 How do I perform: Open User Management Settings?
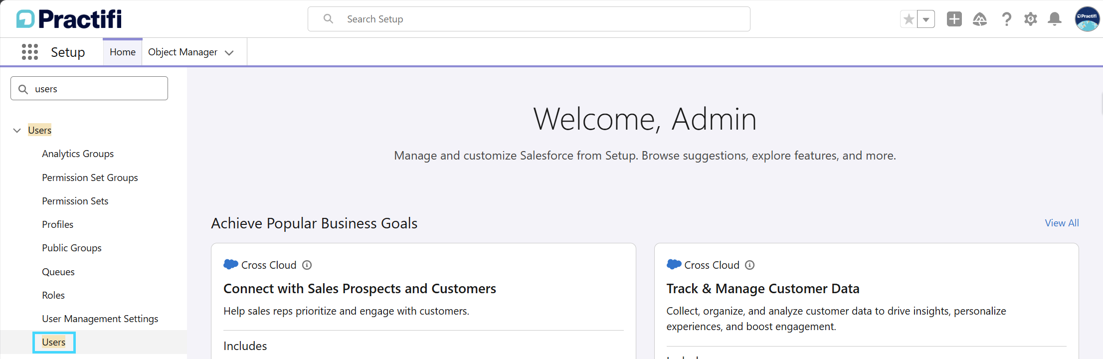[100, 319]
